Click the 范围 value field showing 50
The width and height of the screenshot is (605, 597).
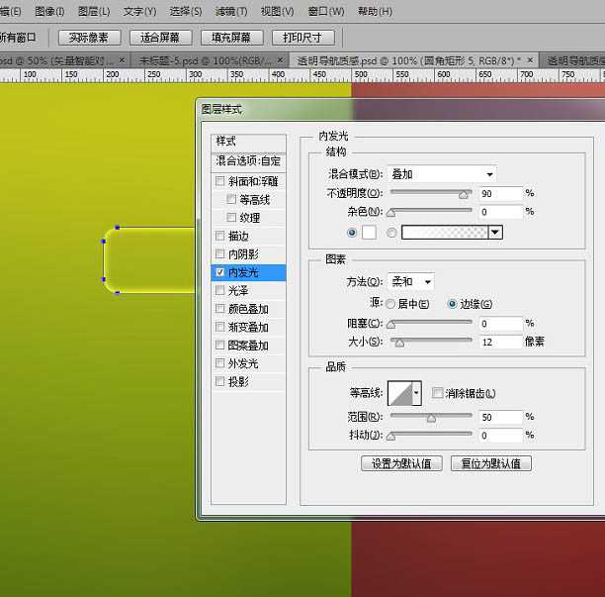pos(501,417)
